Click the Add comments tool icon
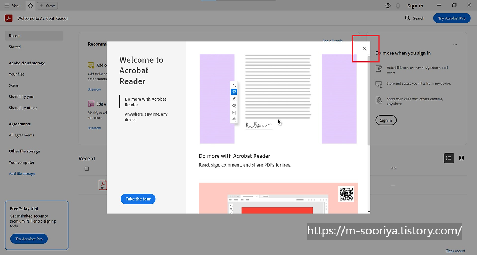Viewport: 477px width, 255px height. click(x=91, y=65)
